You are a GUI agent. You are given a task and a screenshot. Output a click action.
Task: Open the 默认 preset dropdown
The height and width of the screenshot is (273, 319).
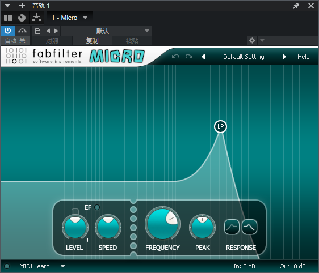tap(106, 31)
